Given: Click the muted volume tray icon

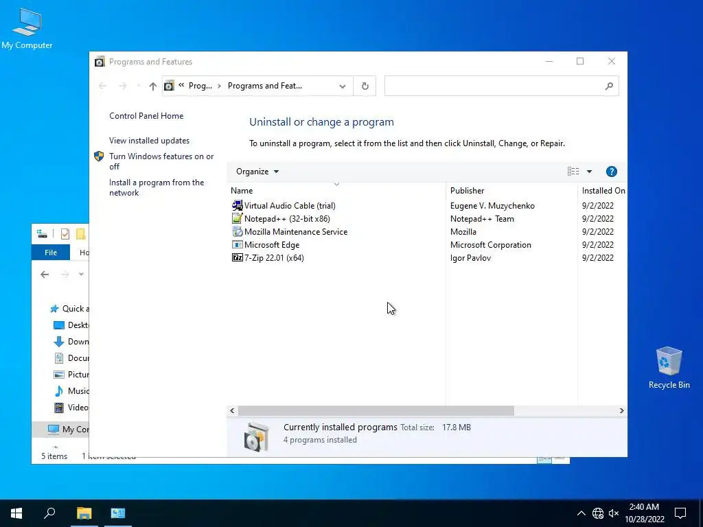Looking at the screenshot, I should point(614,513).
